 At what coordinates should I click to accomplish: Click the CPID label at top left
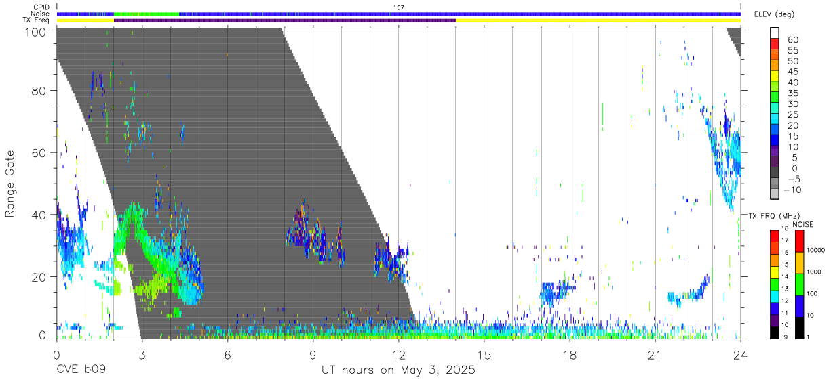point(41,7)
